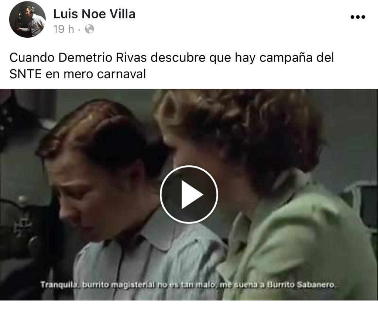This screenshot has height=310, width=378.
Task: Open the post via the 19 h timestamp
Action: [63, 29]
